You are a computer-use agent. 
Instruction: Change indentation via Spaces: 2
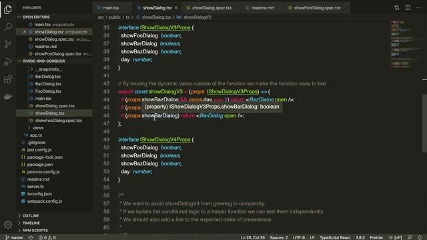(279, 237)
